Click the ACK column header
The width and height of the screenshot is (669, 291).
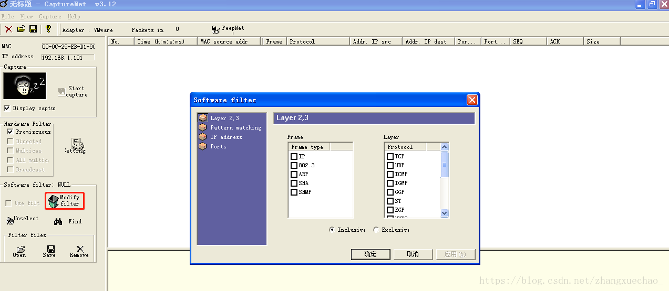[x=565, y=41]
